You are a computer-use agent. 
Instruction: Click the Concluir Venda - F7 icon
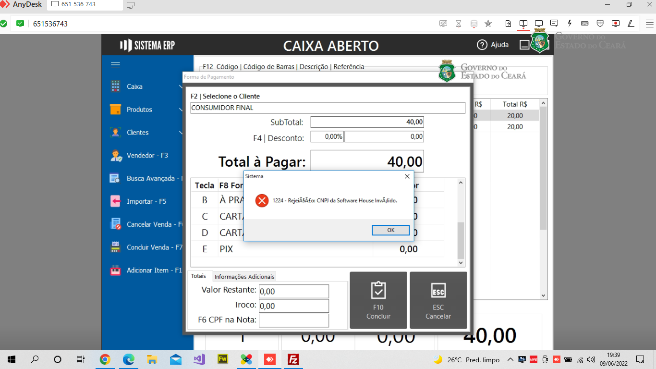(115, 247)
